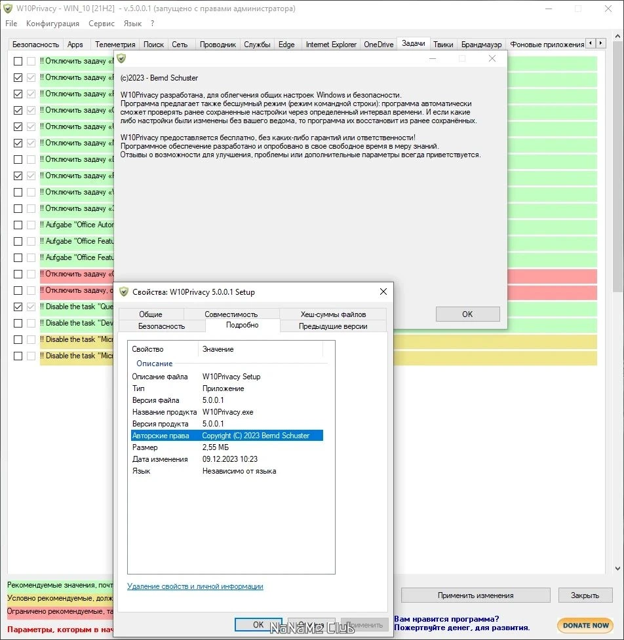Open Совместимость tab in Properties dialog
The width and height of the screenshot is (624, 640).
[231, 314]
